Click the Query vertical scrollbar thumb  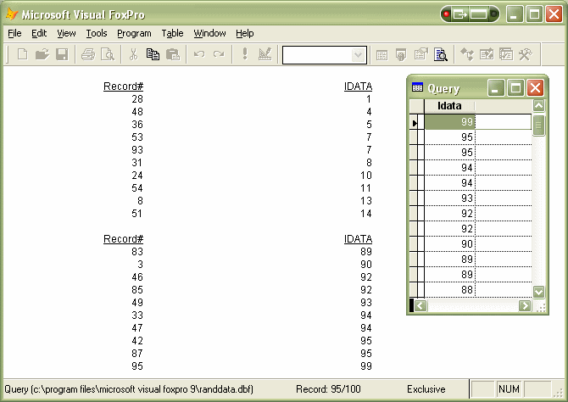point(538,124)
